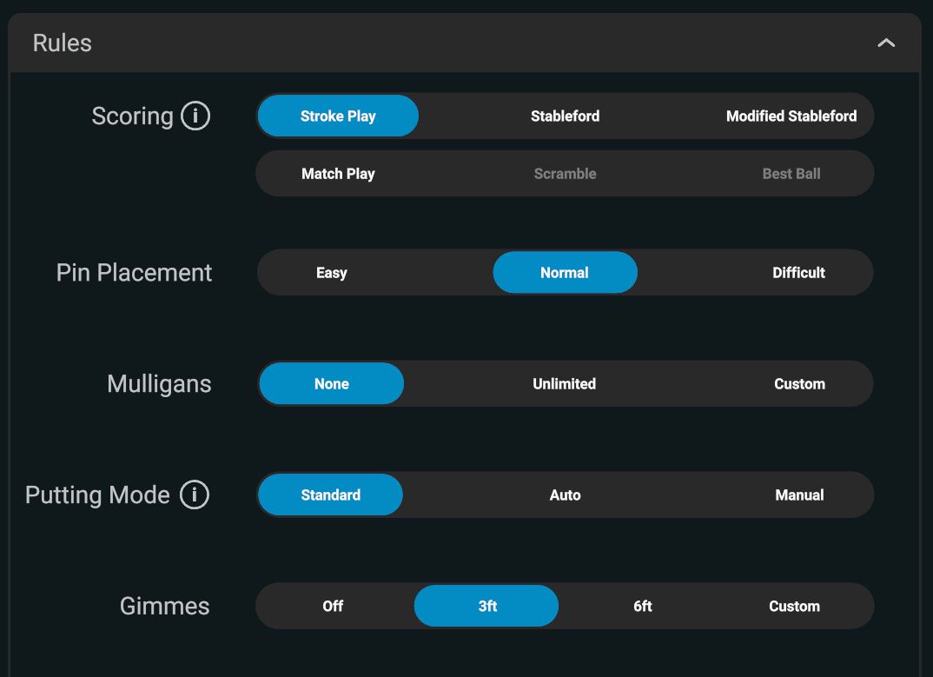Switch scoring to Match Play
This screenshot has height=677, width=933.
pyautogui.click(x=338, y=174)
